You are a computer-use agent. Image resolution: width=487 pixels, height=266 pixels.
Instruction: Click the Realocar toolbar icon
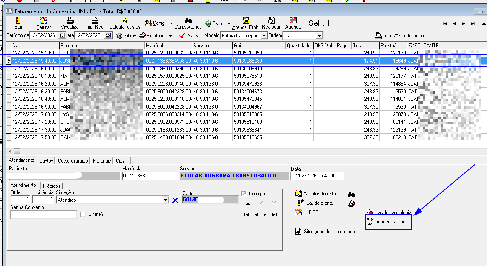[x=271, y=21]
